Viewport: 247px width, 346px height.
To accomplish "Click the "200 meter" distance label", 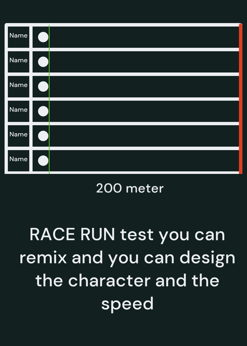I will pos(130,189).
